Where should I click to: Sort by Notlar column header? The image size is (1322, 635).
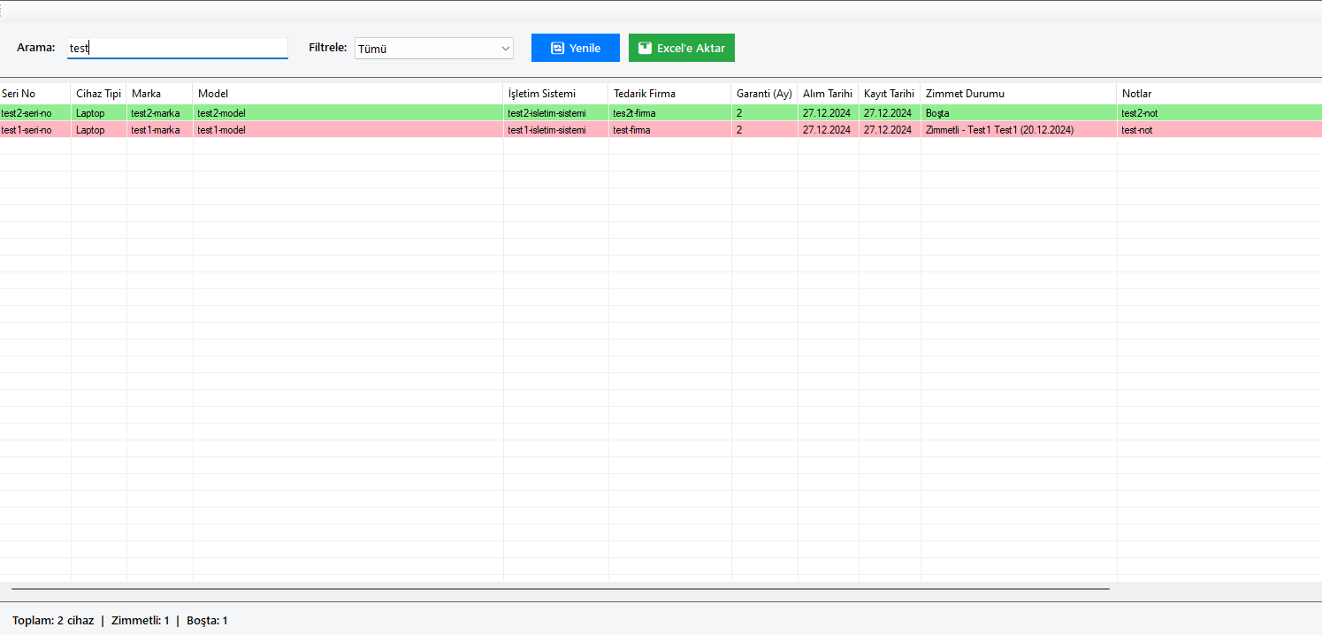click(x=1219, y=94)
